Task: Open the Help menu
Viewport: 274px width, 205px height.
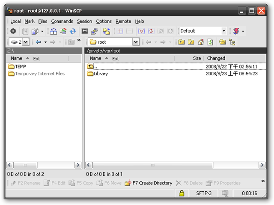Action: (x=140, y=21)
